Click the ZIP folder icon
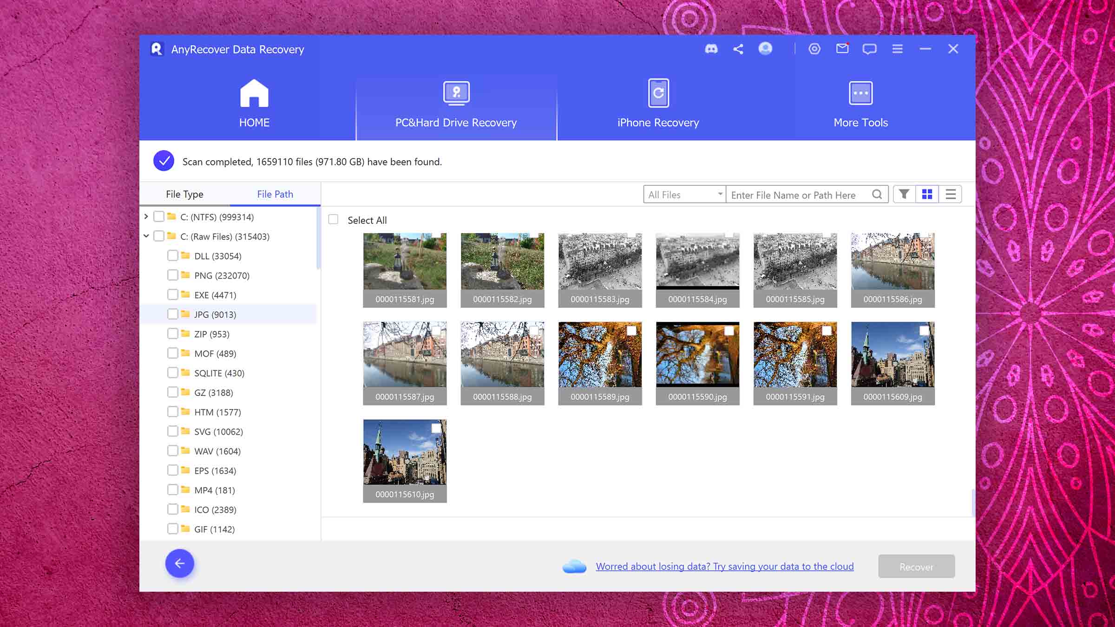Screen dimensions: 1115x627 (x=185, y=333)
